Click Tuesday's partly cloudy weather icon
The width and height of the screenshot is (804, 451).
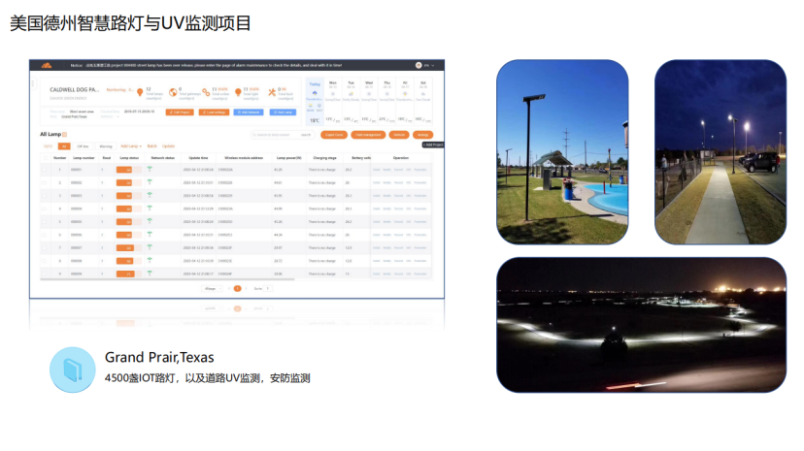(351, 94)
